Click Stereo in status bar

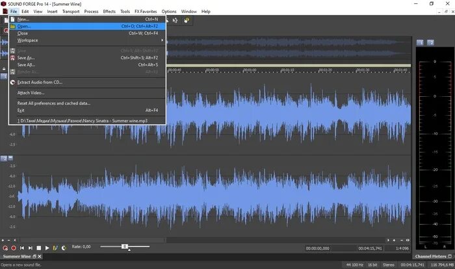pyautogui.click(x=388, y=264)
